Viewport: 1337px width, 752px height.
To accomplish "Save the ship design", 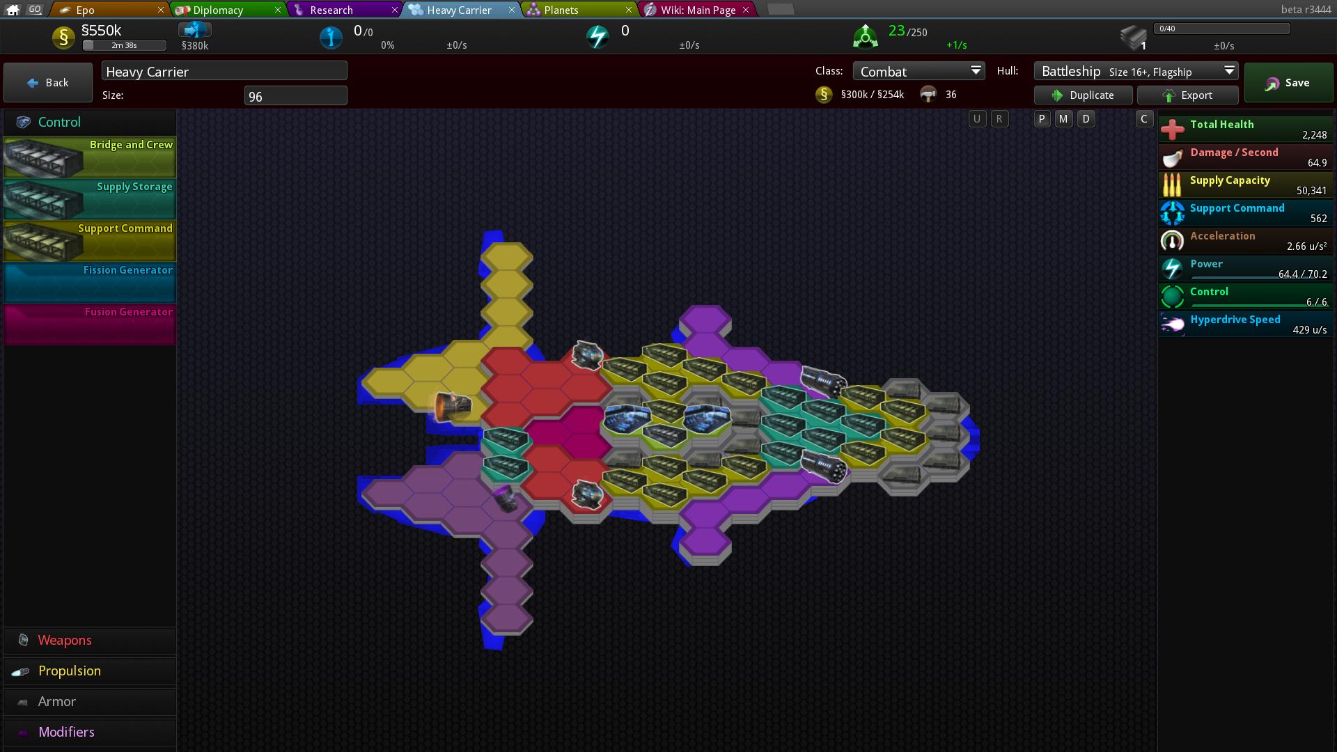I will (1288, 83).
